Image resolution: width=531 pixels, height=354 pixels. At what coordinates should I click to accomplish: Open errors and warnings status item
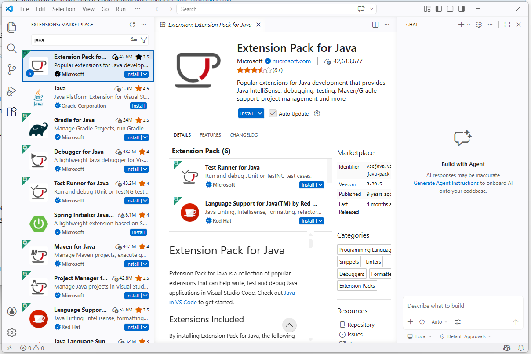coord(32,348)
